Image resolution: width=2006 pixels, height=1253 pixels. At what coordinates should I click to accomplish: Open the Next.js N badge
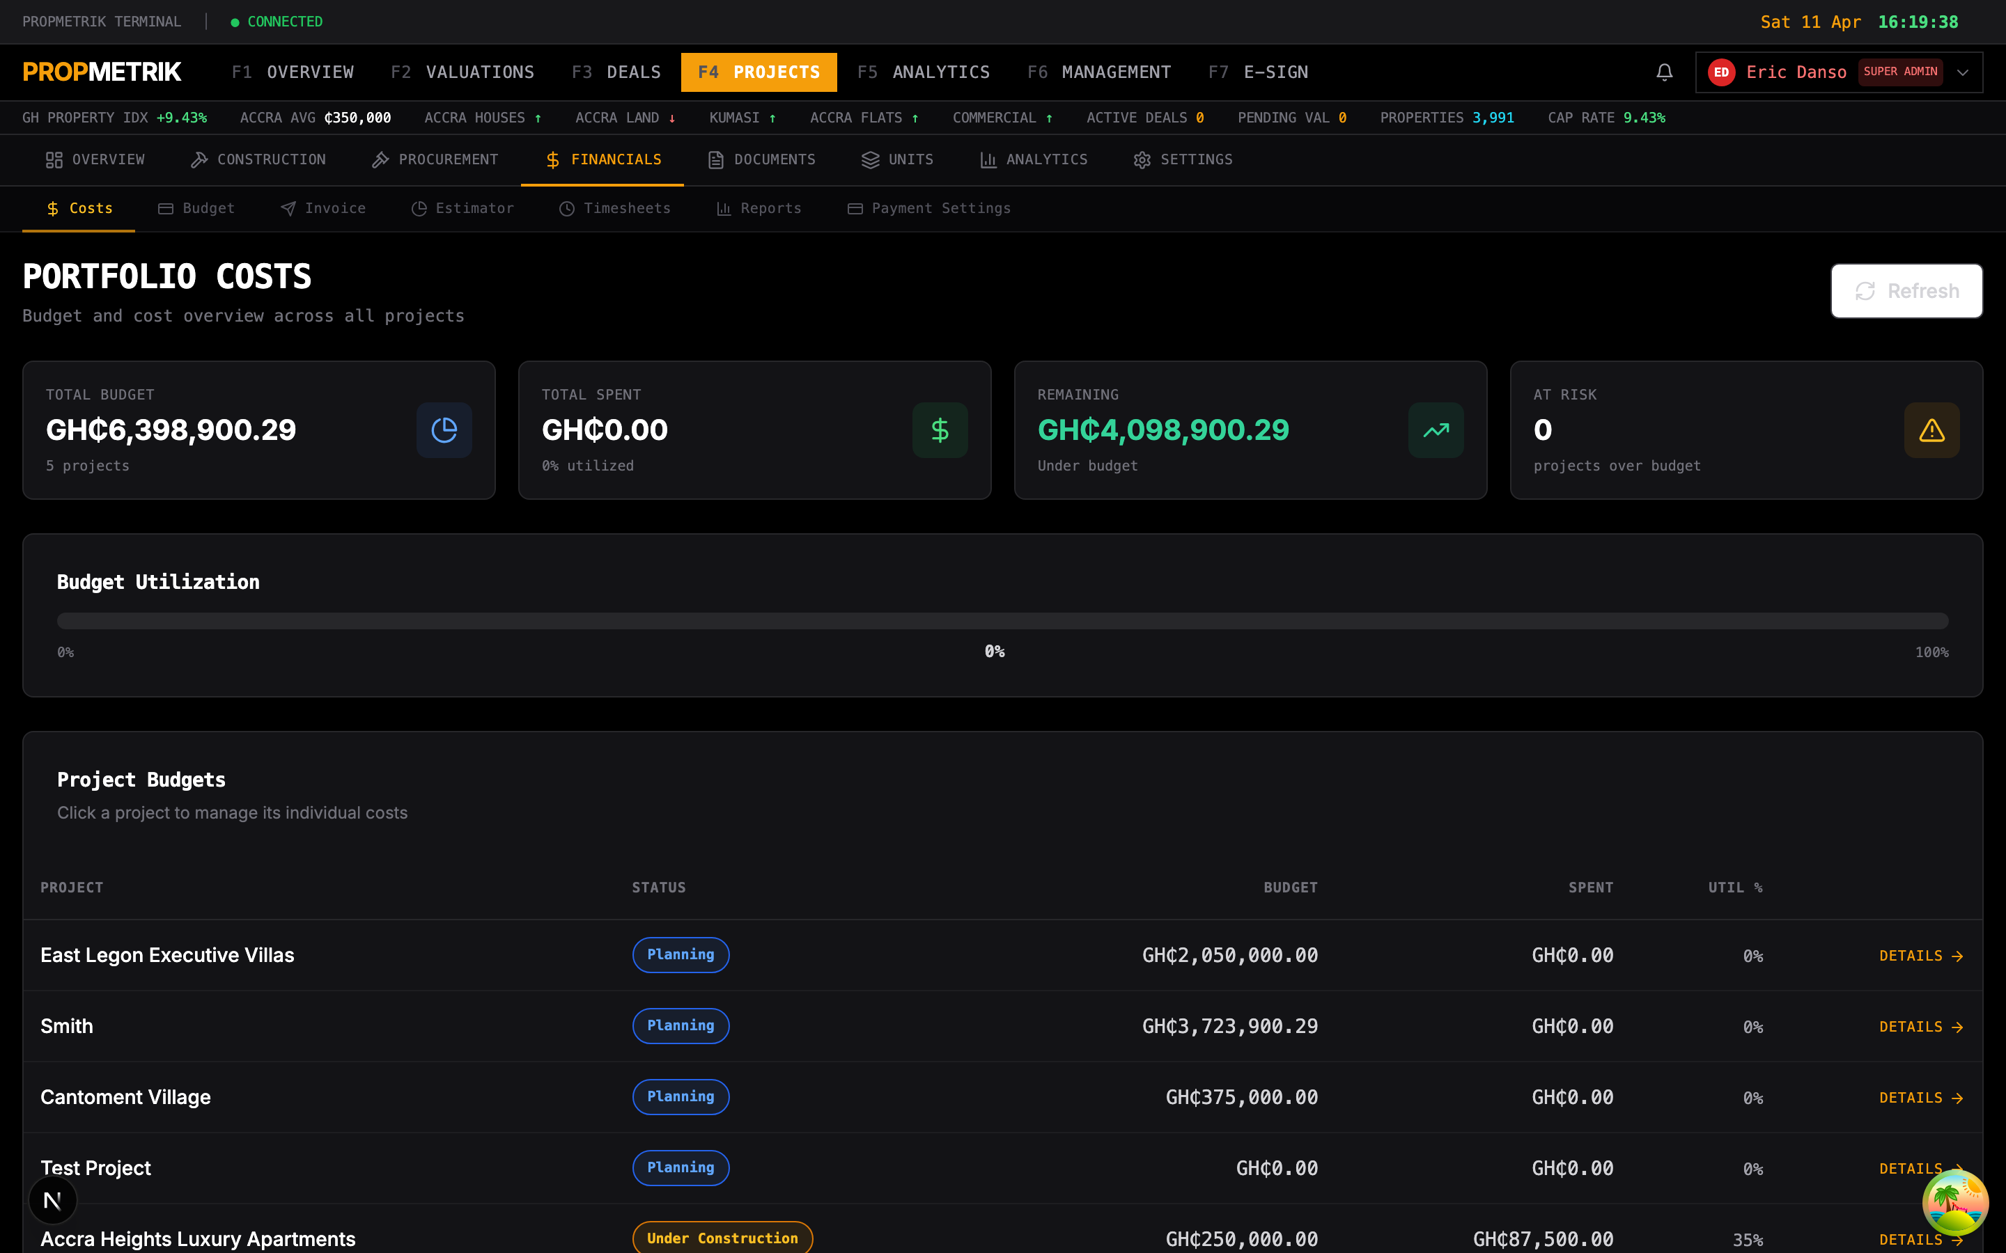click(52, 1200)
